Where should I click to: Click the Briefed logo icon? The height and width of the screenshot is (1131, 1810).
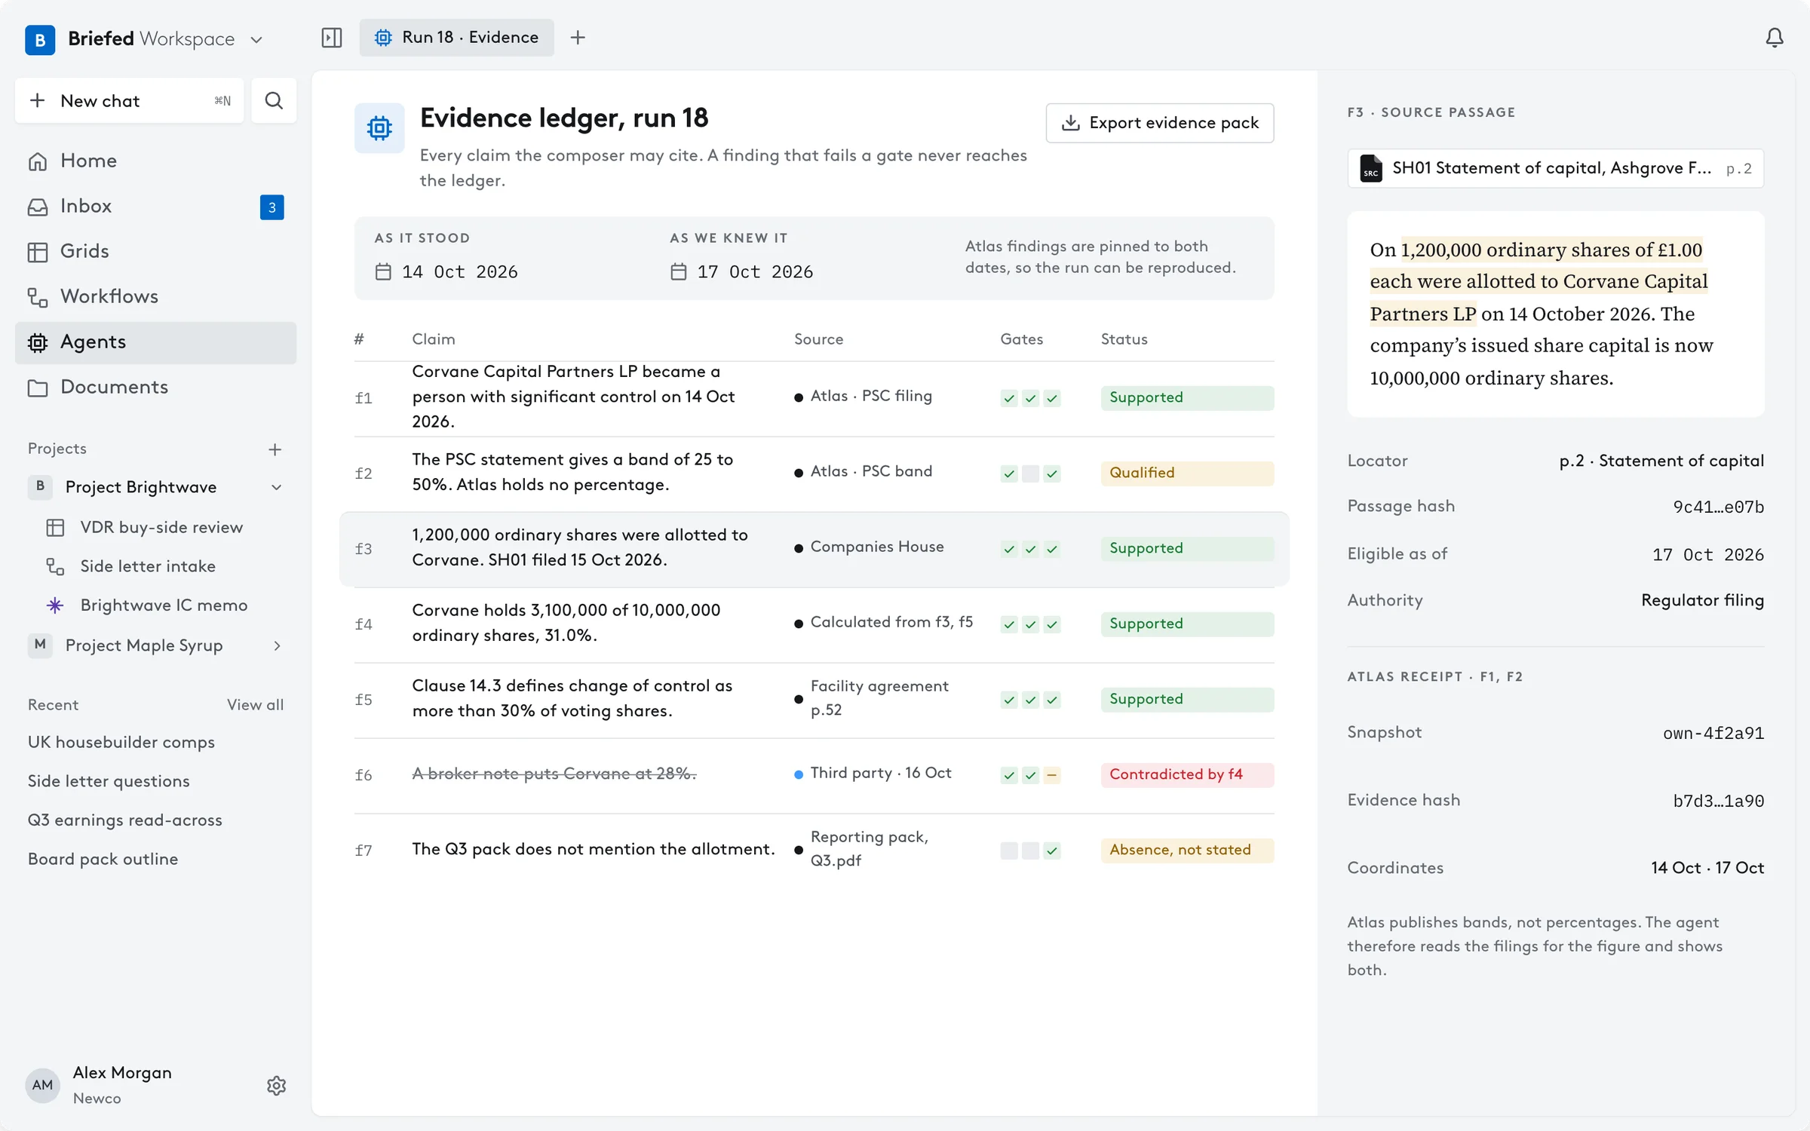(40, 39)
